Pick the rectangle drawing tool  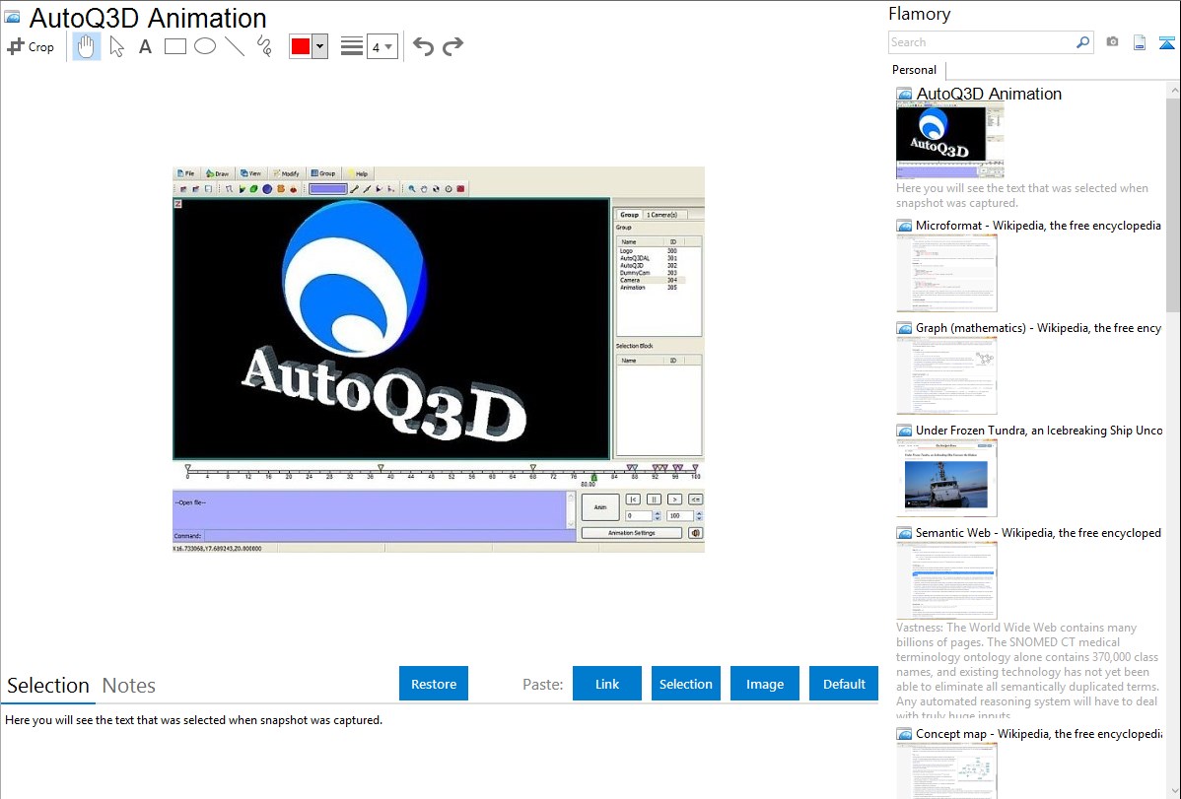point(175,46)
